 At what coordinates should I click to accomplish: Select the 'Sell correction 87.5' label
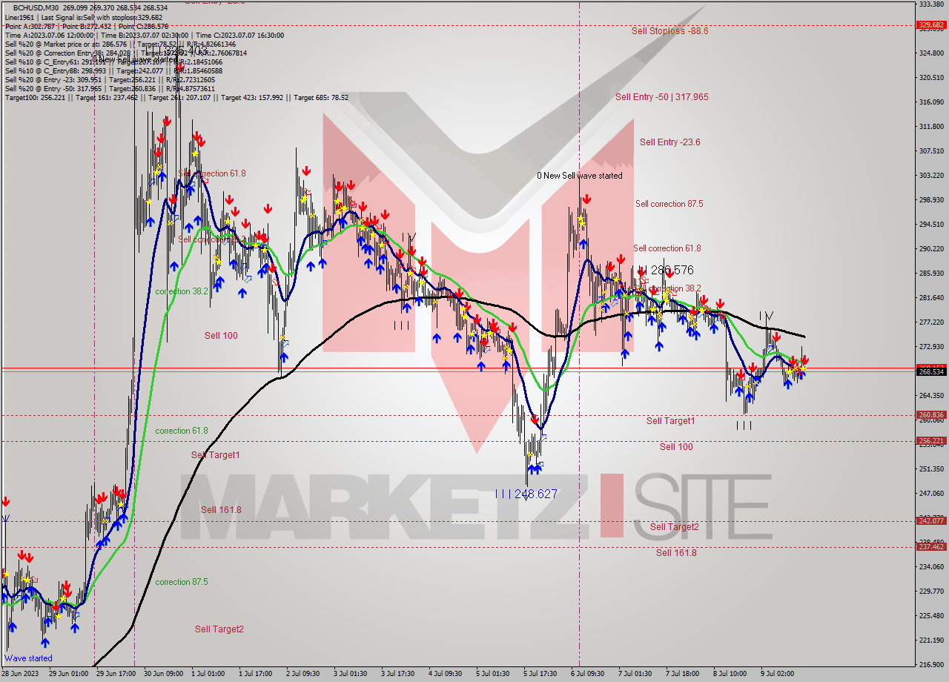click(669, 204)
